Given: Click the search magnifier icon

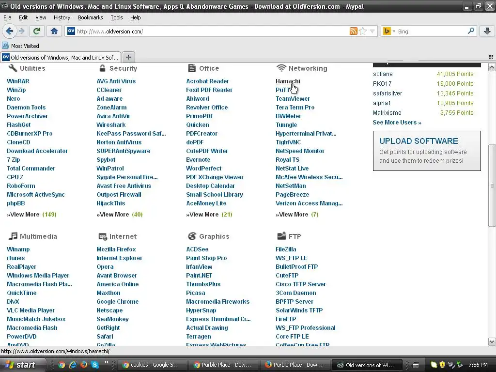Looking at the screenshot, I should click(x=471, y=31).
